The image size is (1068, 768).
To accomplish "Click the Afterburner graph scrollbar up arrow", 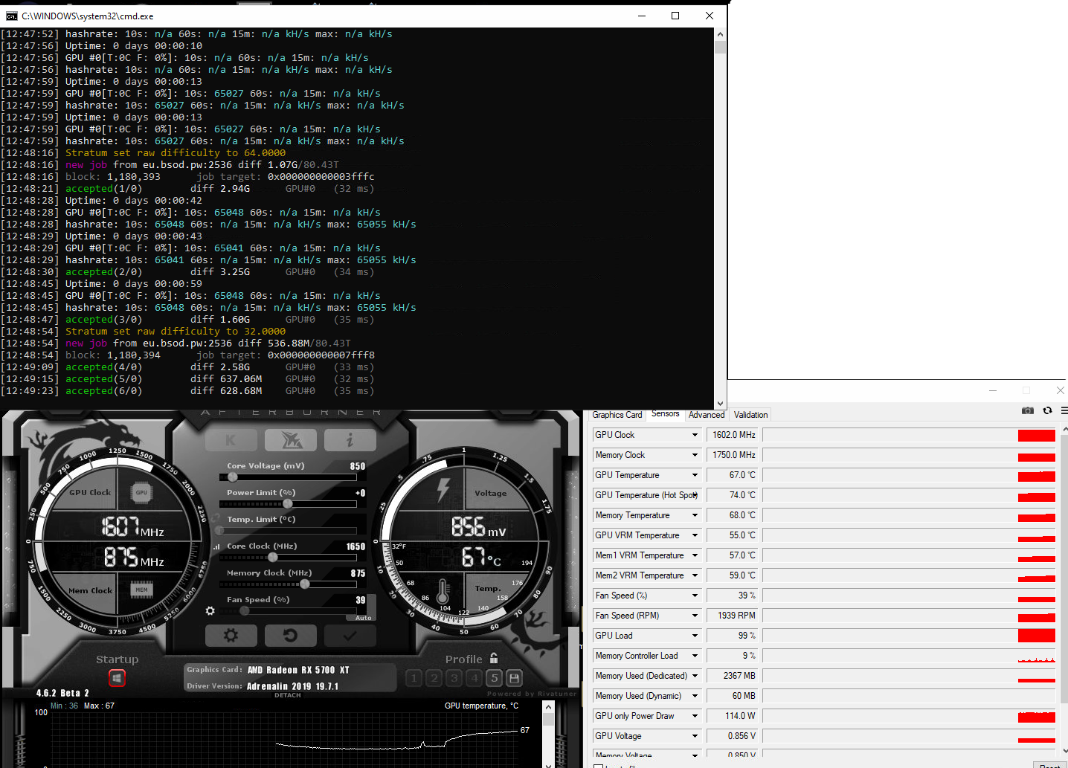I will (549, 706).
